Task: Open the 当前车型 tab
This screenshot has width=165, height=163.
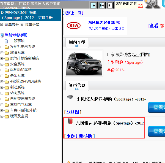Action: (77, 43)
